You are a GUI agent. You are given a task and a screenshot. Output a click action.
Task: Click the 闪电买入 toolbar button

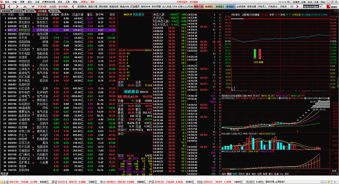tap(262, 7)
